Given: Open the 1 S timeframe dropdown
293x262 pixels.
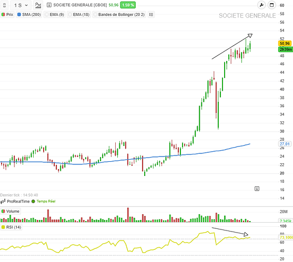Looking at the screenshot, I should tap(21, 5).
